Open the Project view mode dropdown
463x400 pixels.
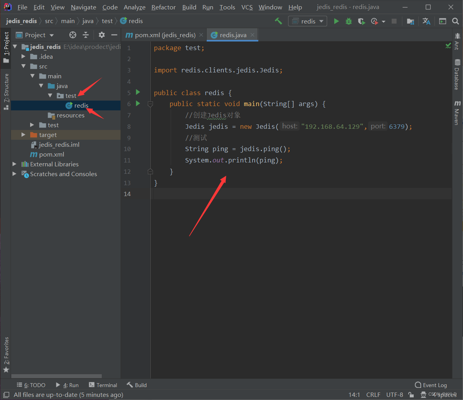(x=35, y=35)
